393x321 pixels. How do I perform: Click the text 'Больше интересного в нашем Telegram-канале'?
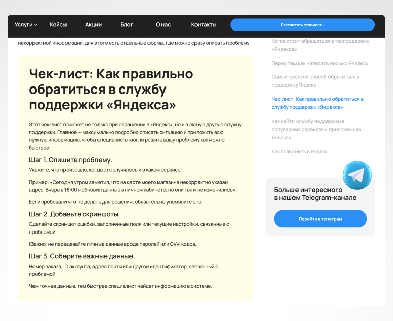[x=315, y=194]
